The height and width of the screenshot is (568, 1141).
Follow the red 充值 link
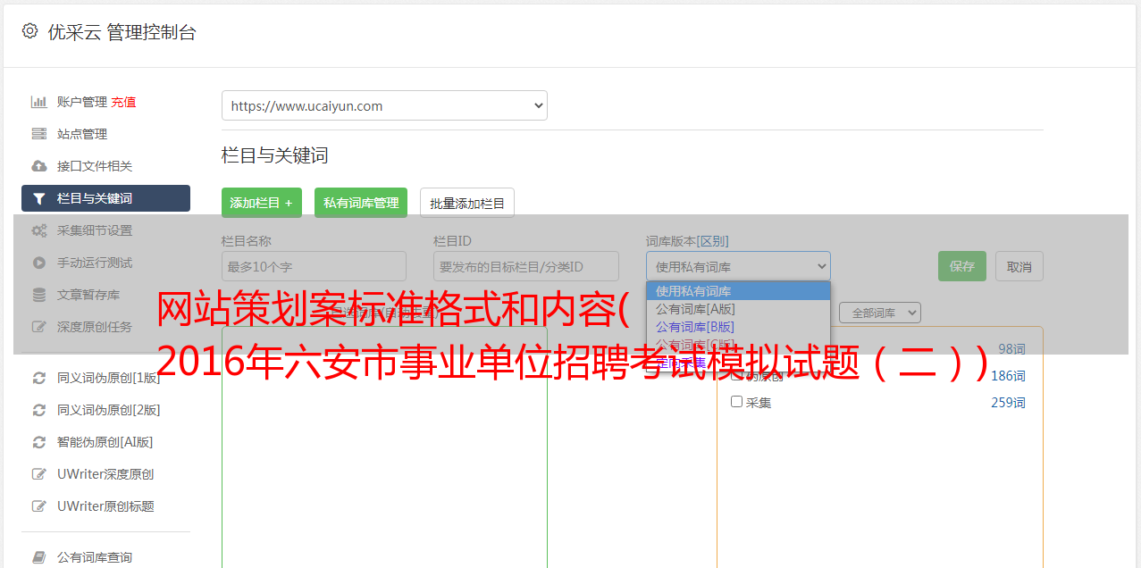[123, 102]
